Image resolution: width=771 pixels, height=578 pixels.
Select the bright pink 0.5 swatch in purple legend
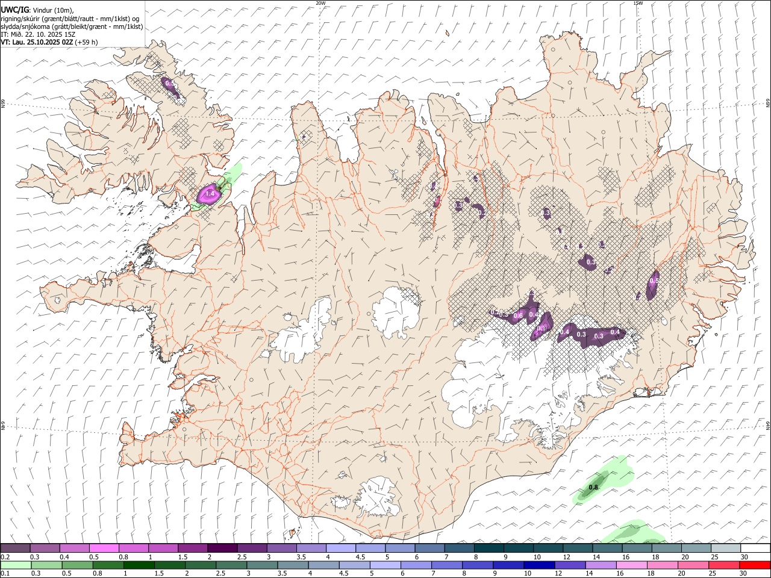tap(104, 548)
